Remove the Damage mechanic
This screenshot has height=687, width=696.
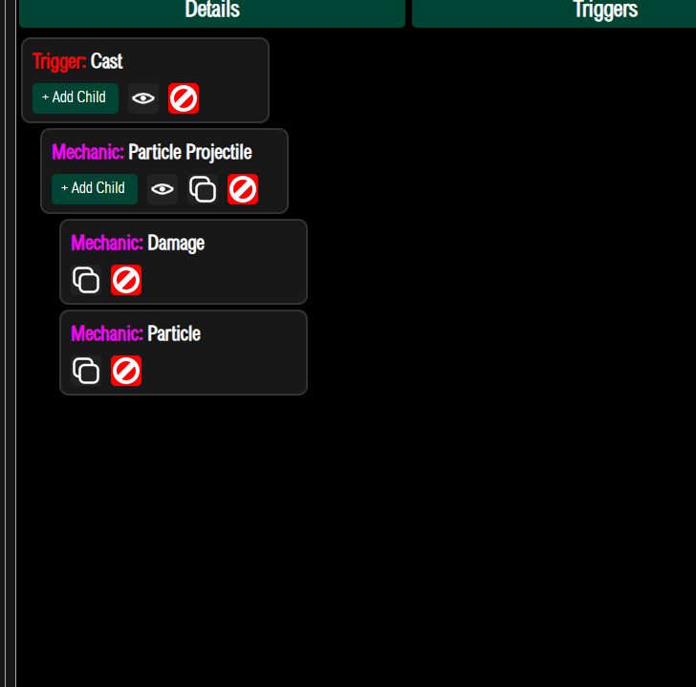[126, 280]
